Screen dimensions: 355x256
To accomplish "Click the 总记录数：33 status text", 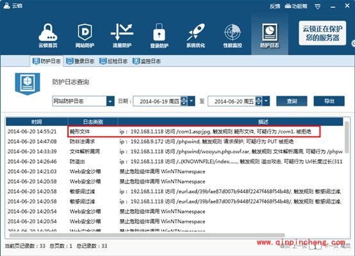I will pos(92,246).
